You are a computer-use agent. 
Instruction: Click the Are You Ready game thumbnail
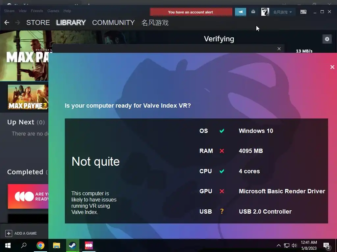28,196
